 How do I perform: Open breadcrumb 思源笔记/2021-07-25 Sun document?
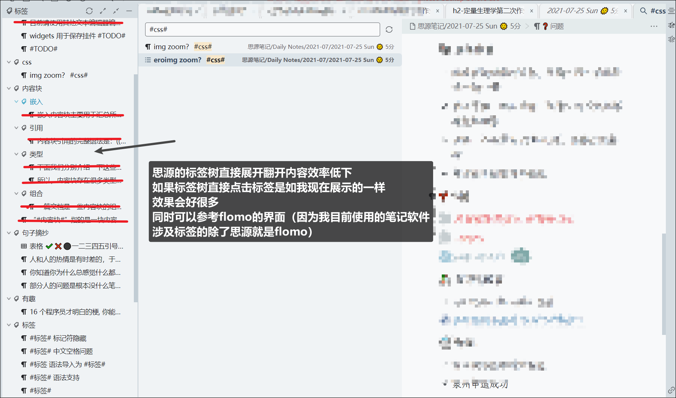click(465, 26)
